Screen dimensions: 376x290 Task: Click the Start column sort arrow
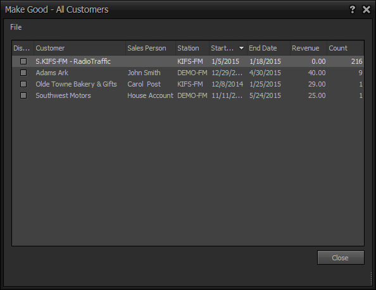[241, 48]
